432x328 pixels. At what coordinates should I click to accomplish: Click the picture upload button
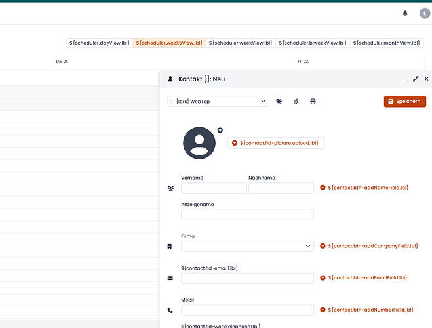pyautogui.click(x=276, y=143)
